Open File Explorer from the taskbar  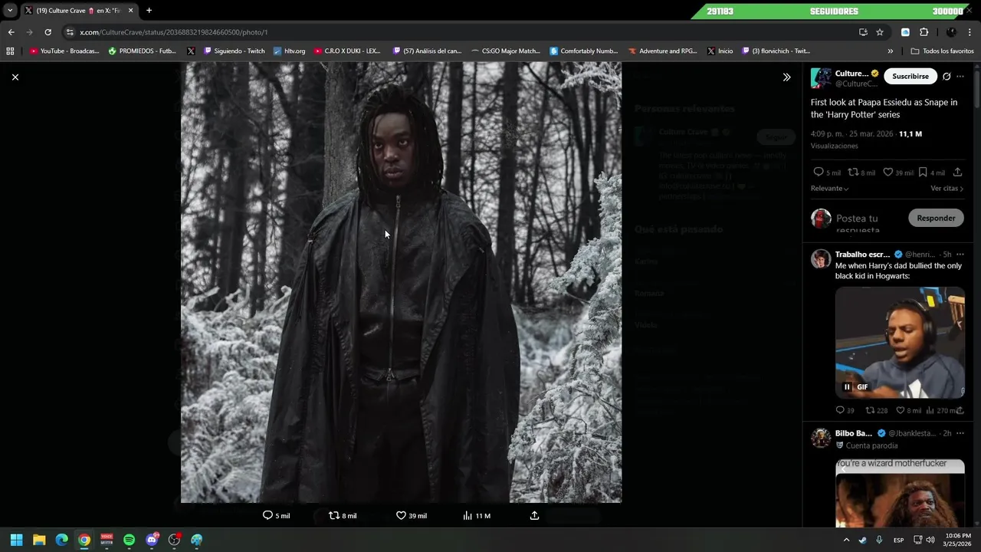point(39,540)
